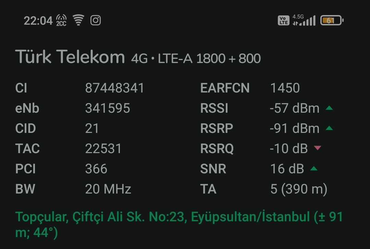Tap the TA value 5 (390 m)
370x249 pixels.
(x=299, y=189)
